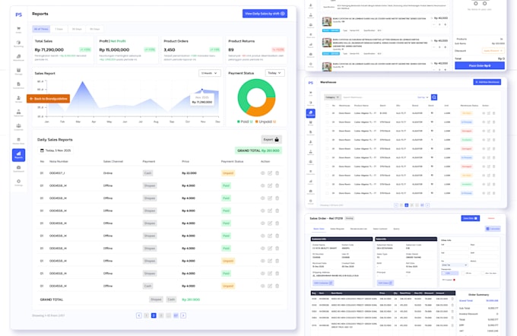This screenshot has height=336, width=517.
Task: Click the GRAND TOTAL green badge
Action: [258, 151]
